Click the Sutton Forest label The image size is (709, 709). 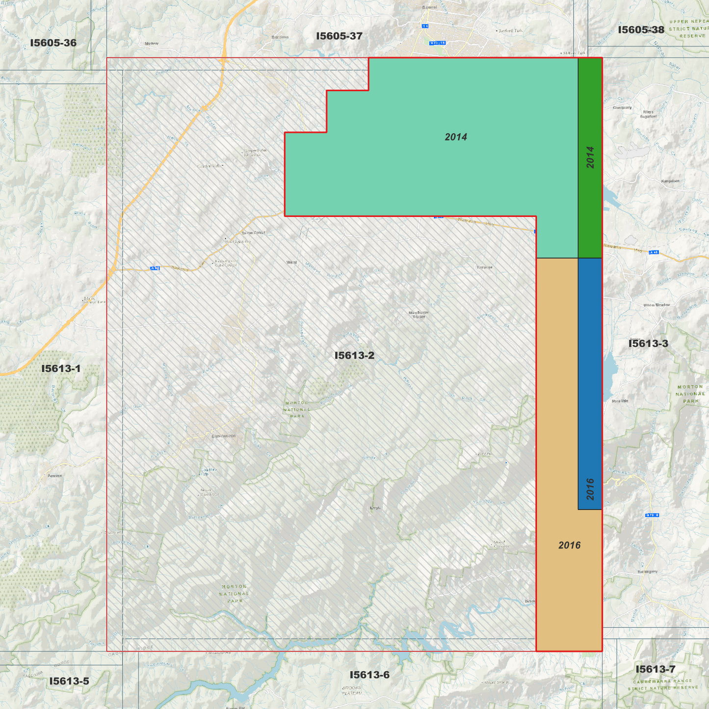tap(253, 232)
